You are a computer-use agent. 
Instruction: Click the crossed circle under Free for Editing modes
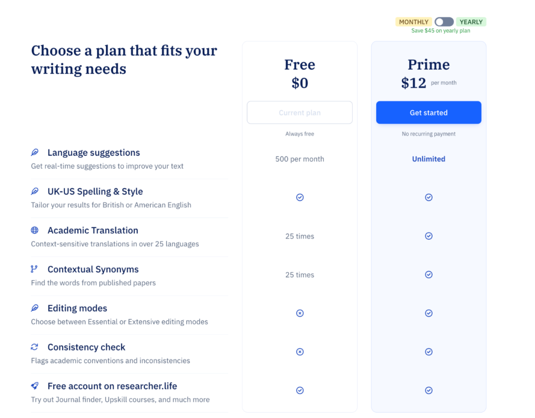click(x=299, y=313)
